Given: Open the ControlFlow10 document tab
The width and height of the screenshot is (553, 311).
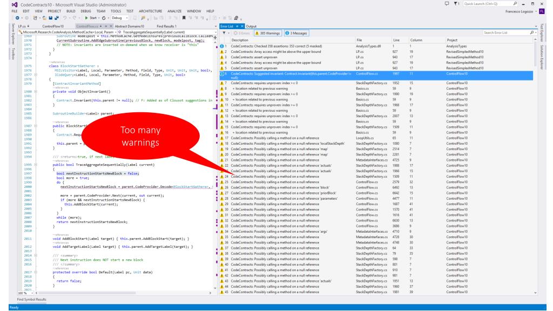Looking at the screenshot, I should tap(53, 26).
